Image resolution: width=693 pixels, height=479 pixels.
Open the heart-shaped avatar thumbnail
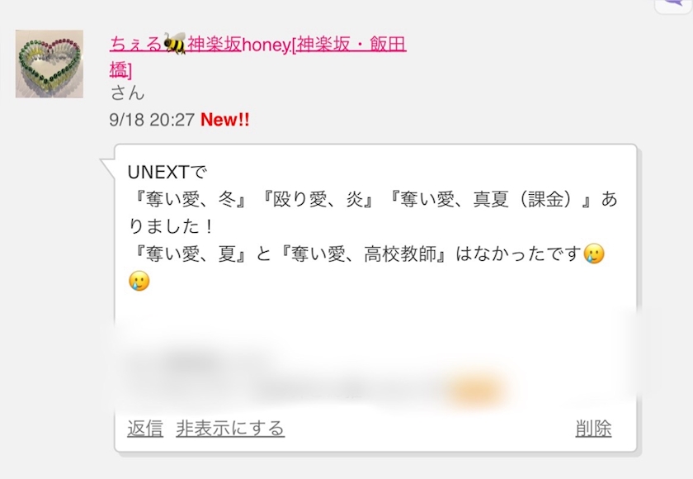[x=49, y=64]
